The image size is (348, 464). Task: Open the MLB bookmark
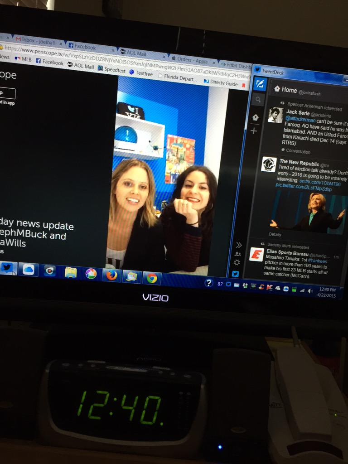click(23, 59)
